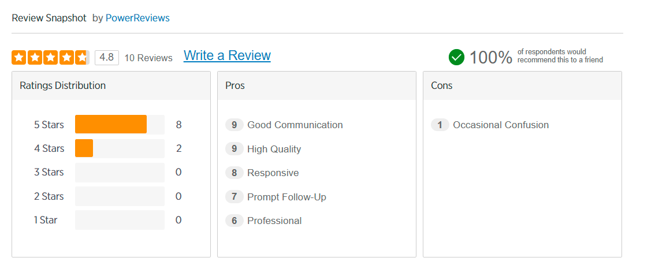Image resolution: width=655 pixels, height=265 pixels.
Task: Filter by the 4 Stars rating bar
Action: 120,148
